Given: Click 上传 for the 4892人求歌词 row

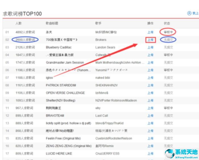Looking at the screenshot, I should point(150,32).
